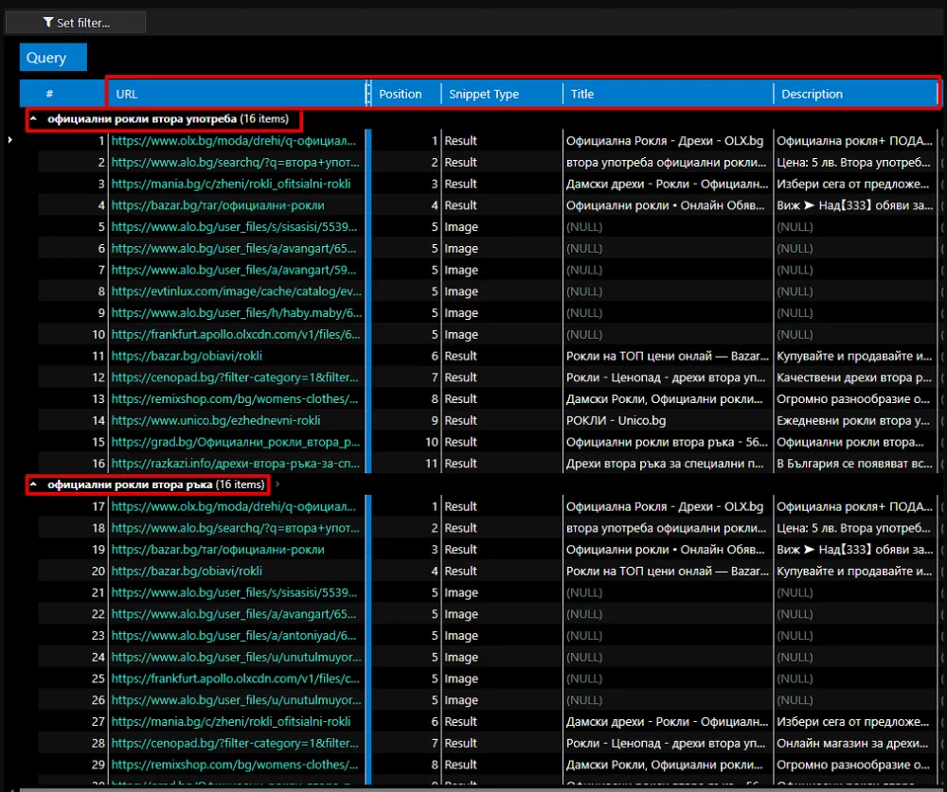Select the title 'Дрехи втора ръка за специални п...'
947x792 pixels.
point(667,464)
